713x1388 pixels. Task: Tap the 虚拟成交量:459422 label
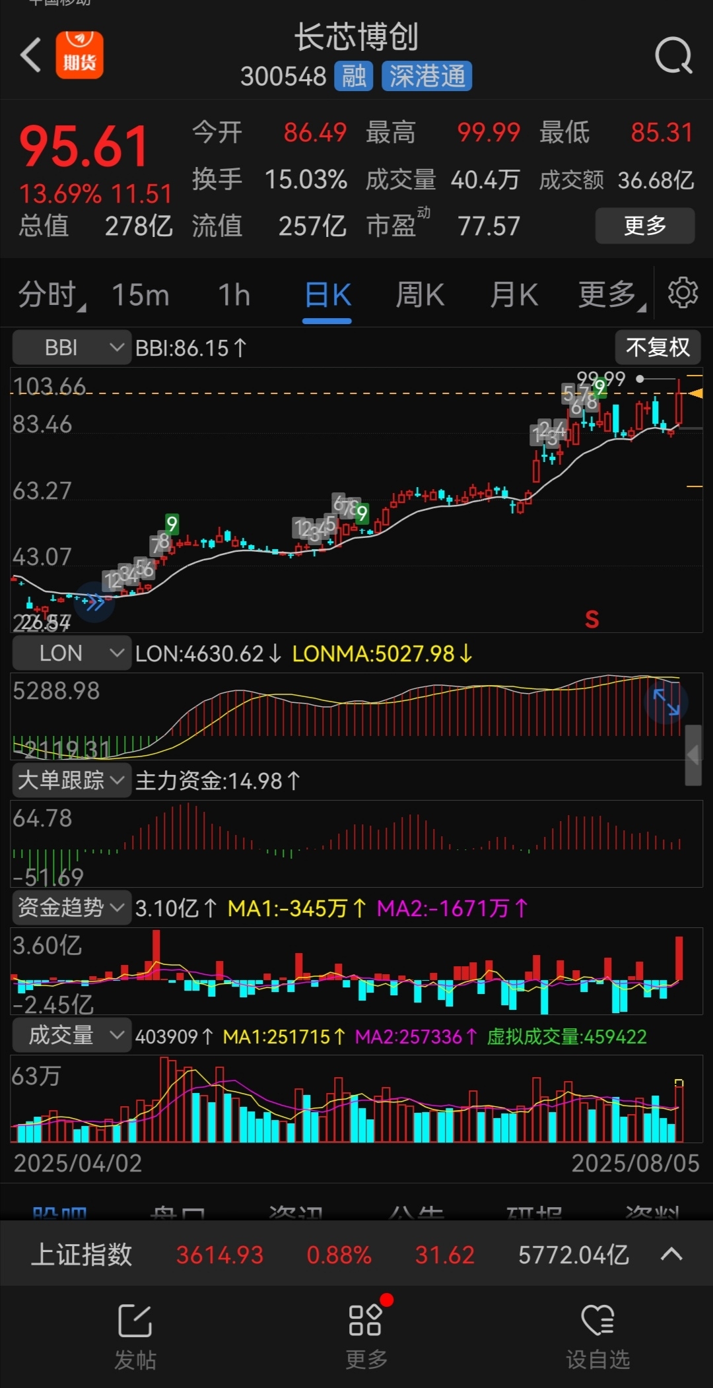(x=566, y=1036)
